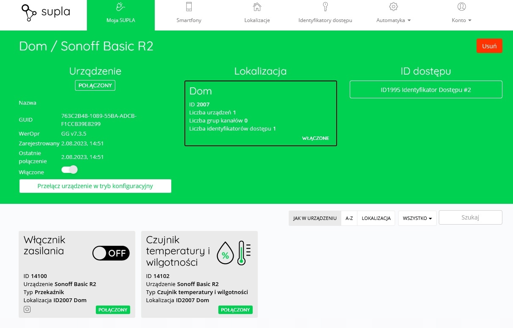This screenshot has width=513, height=328.
Task: Expand the Konto menu
Action: [x=462, y=20]
